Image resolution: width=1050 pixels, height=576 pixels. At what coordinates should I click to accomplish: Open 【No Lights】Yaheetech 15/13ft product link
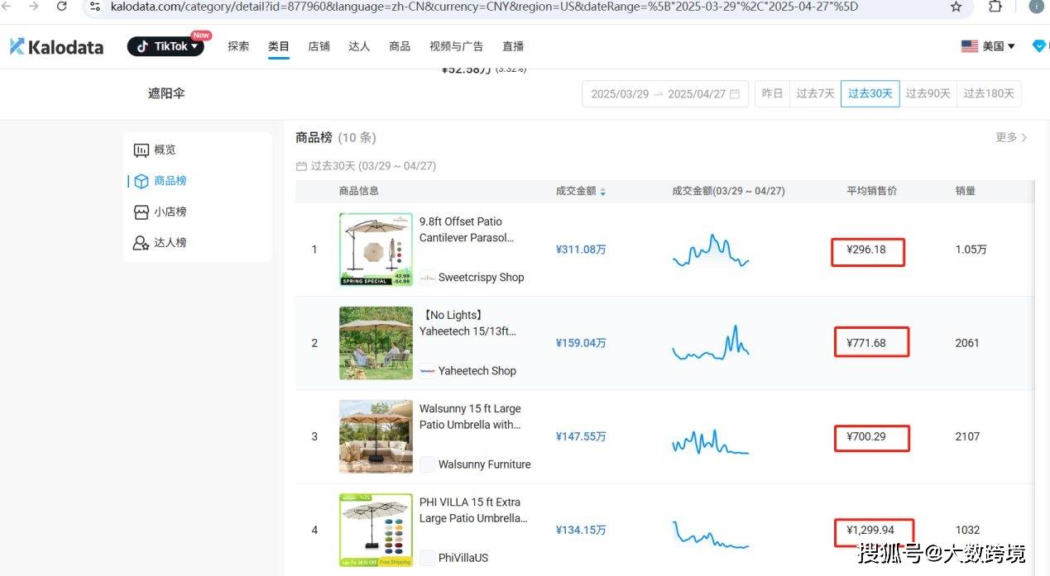tap(467, 323)
